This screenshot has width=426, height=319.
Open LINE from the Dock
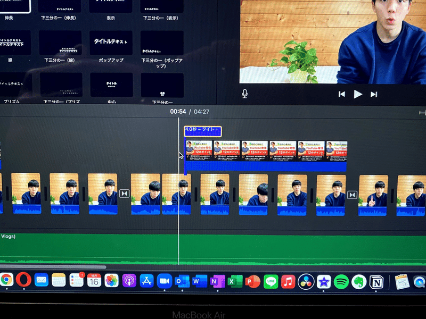click(x=271, y=282)
